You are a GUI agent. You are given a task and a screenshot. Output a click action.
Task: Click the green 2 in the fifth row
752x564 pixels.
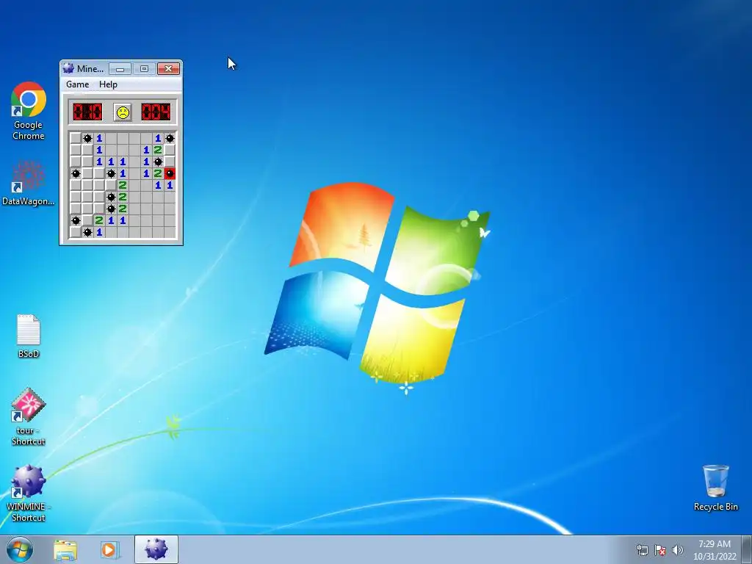pos(123,185)
